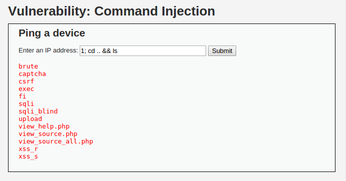Viewport: 346px width, 181px height.
Task: Click the 'exec' directory listing
Action: (26, 88)
